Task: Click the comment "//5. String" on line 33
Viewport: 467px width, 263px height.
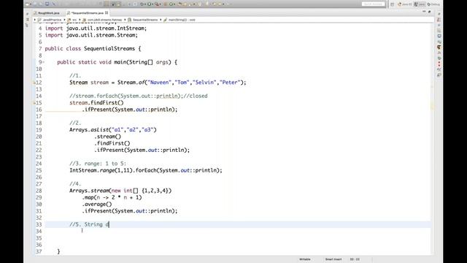Action: coord(86,225)
